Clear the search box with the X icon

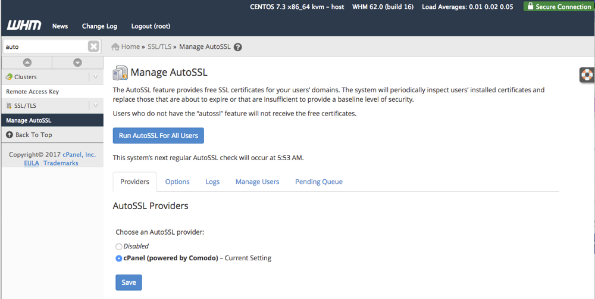[93, 46]
